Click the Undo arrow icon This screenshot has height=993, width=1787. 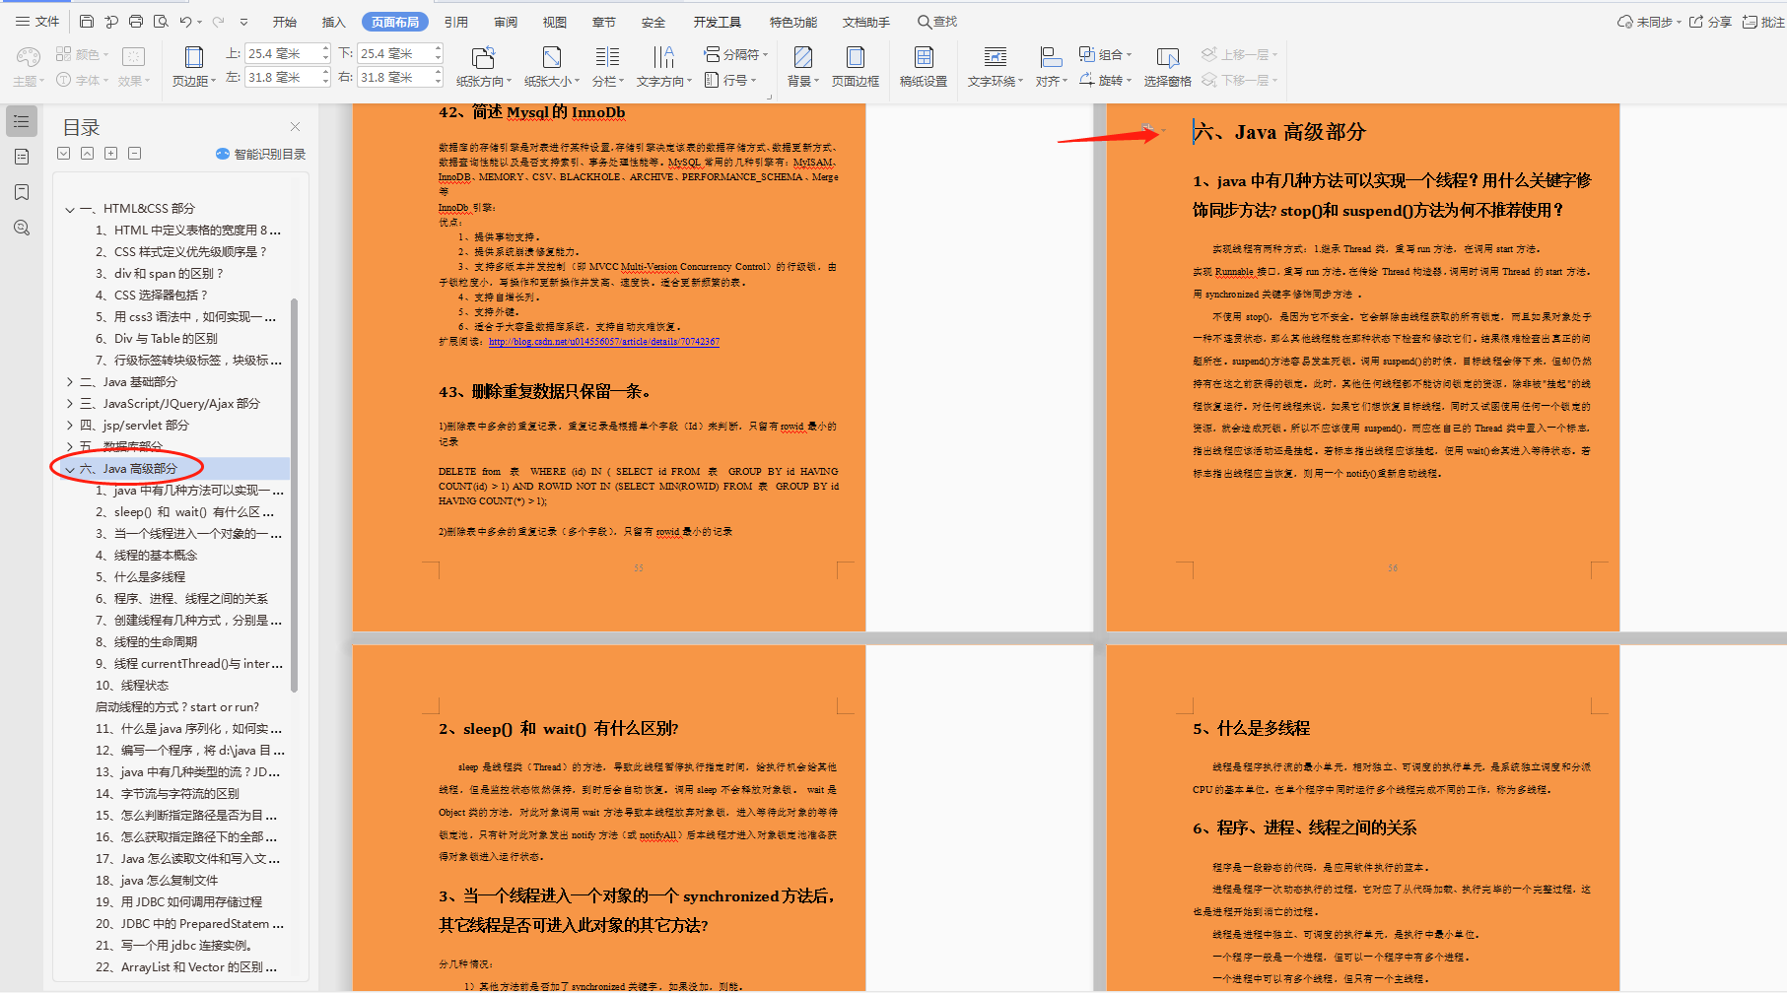[185, 22]
